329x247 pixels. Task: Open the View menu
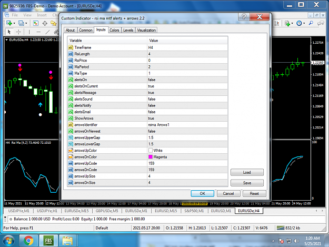point(27,15)
